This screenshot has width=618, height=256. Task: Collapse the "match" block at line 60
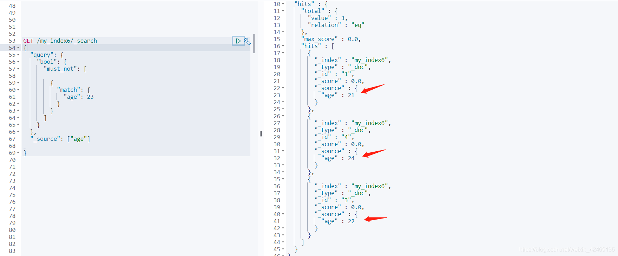click(18, 90)
